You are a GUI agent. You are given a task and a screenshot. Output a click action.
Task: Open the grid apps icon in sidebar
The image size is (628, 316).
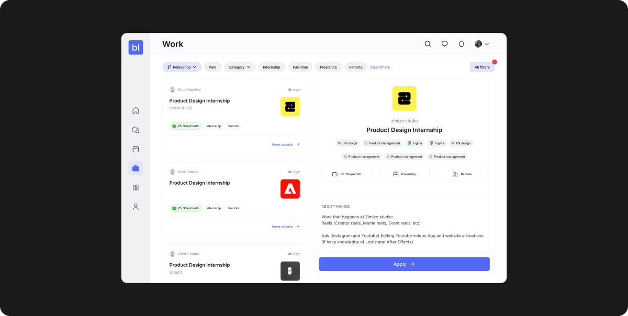point(136,187)
